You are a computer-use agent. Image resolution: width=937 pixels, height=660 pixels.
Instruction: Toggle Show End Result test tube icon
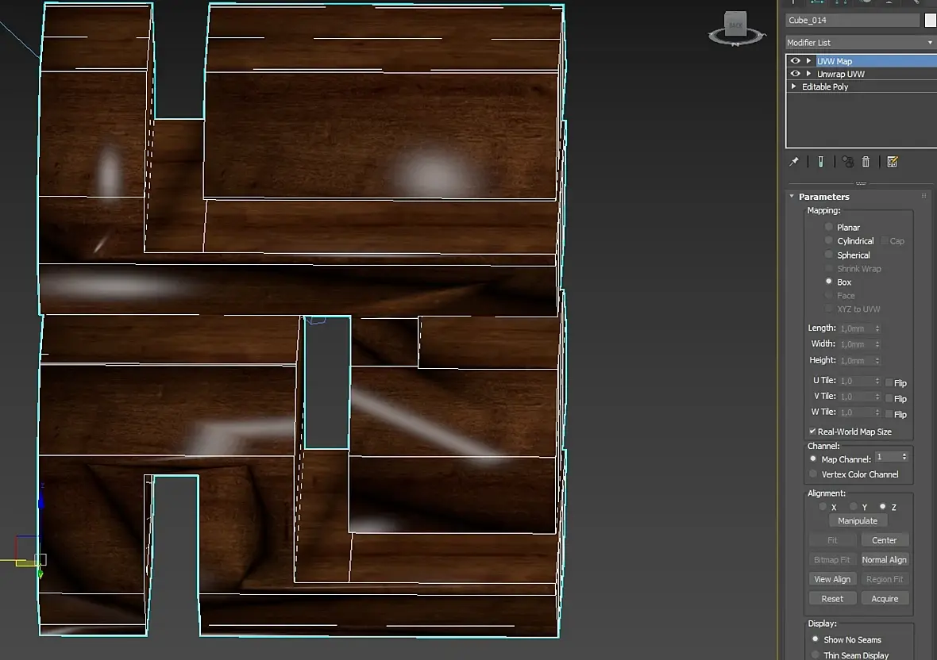pos(820,162)
